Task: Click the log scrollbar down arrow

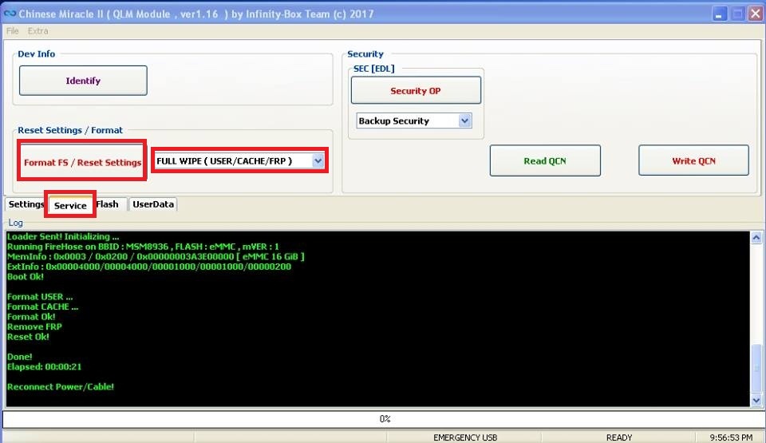Action: (756, 400)
